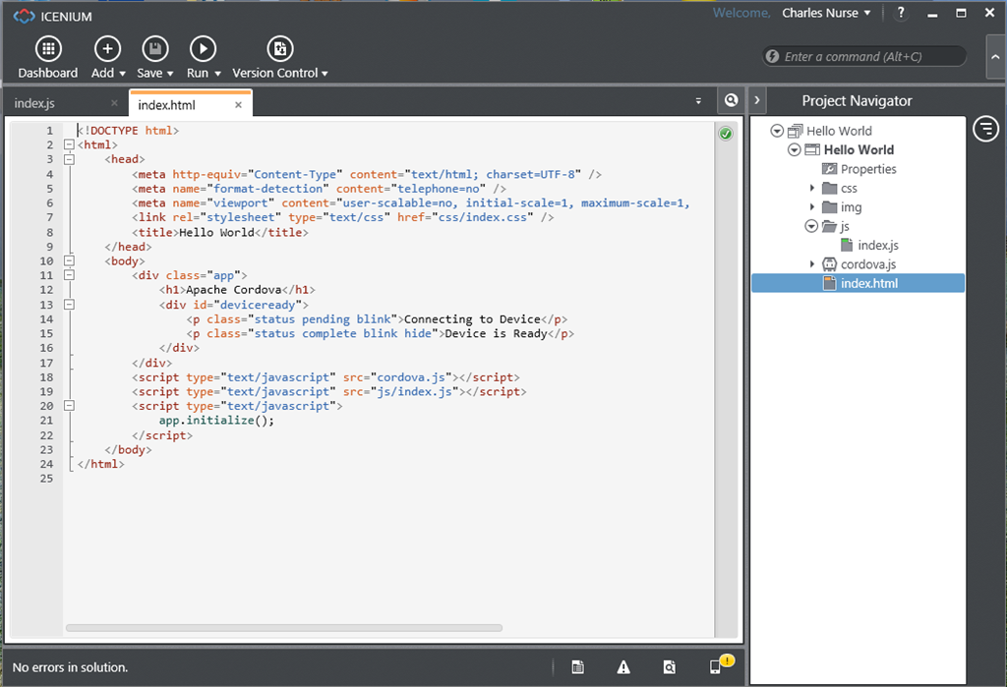Open the help question mark
The image size is (1007, 687).
pyautogui.click(x=901, y=13)
